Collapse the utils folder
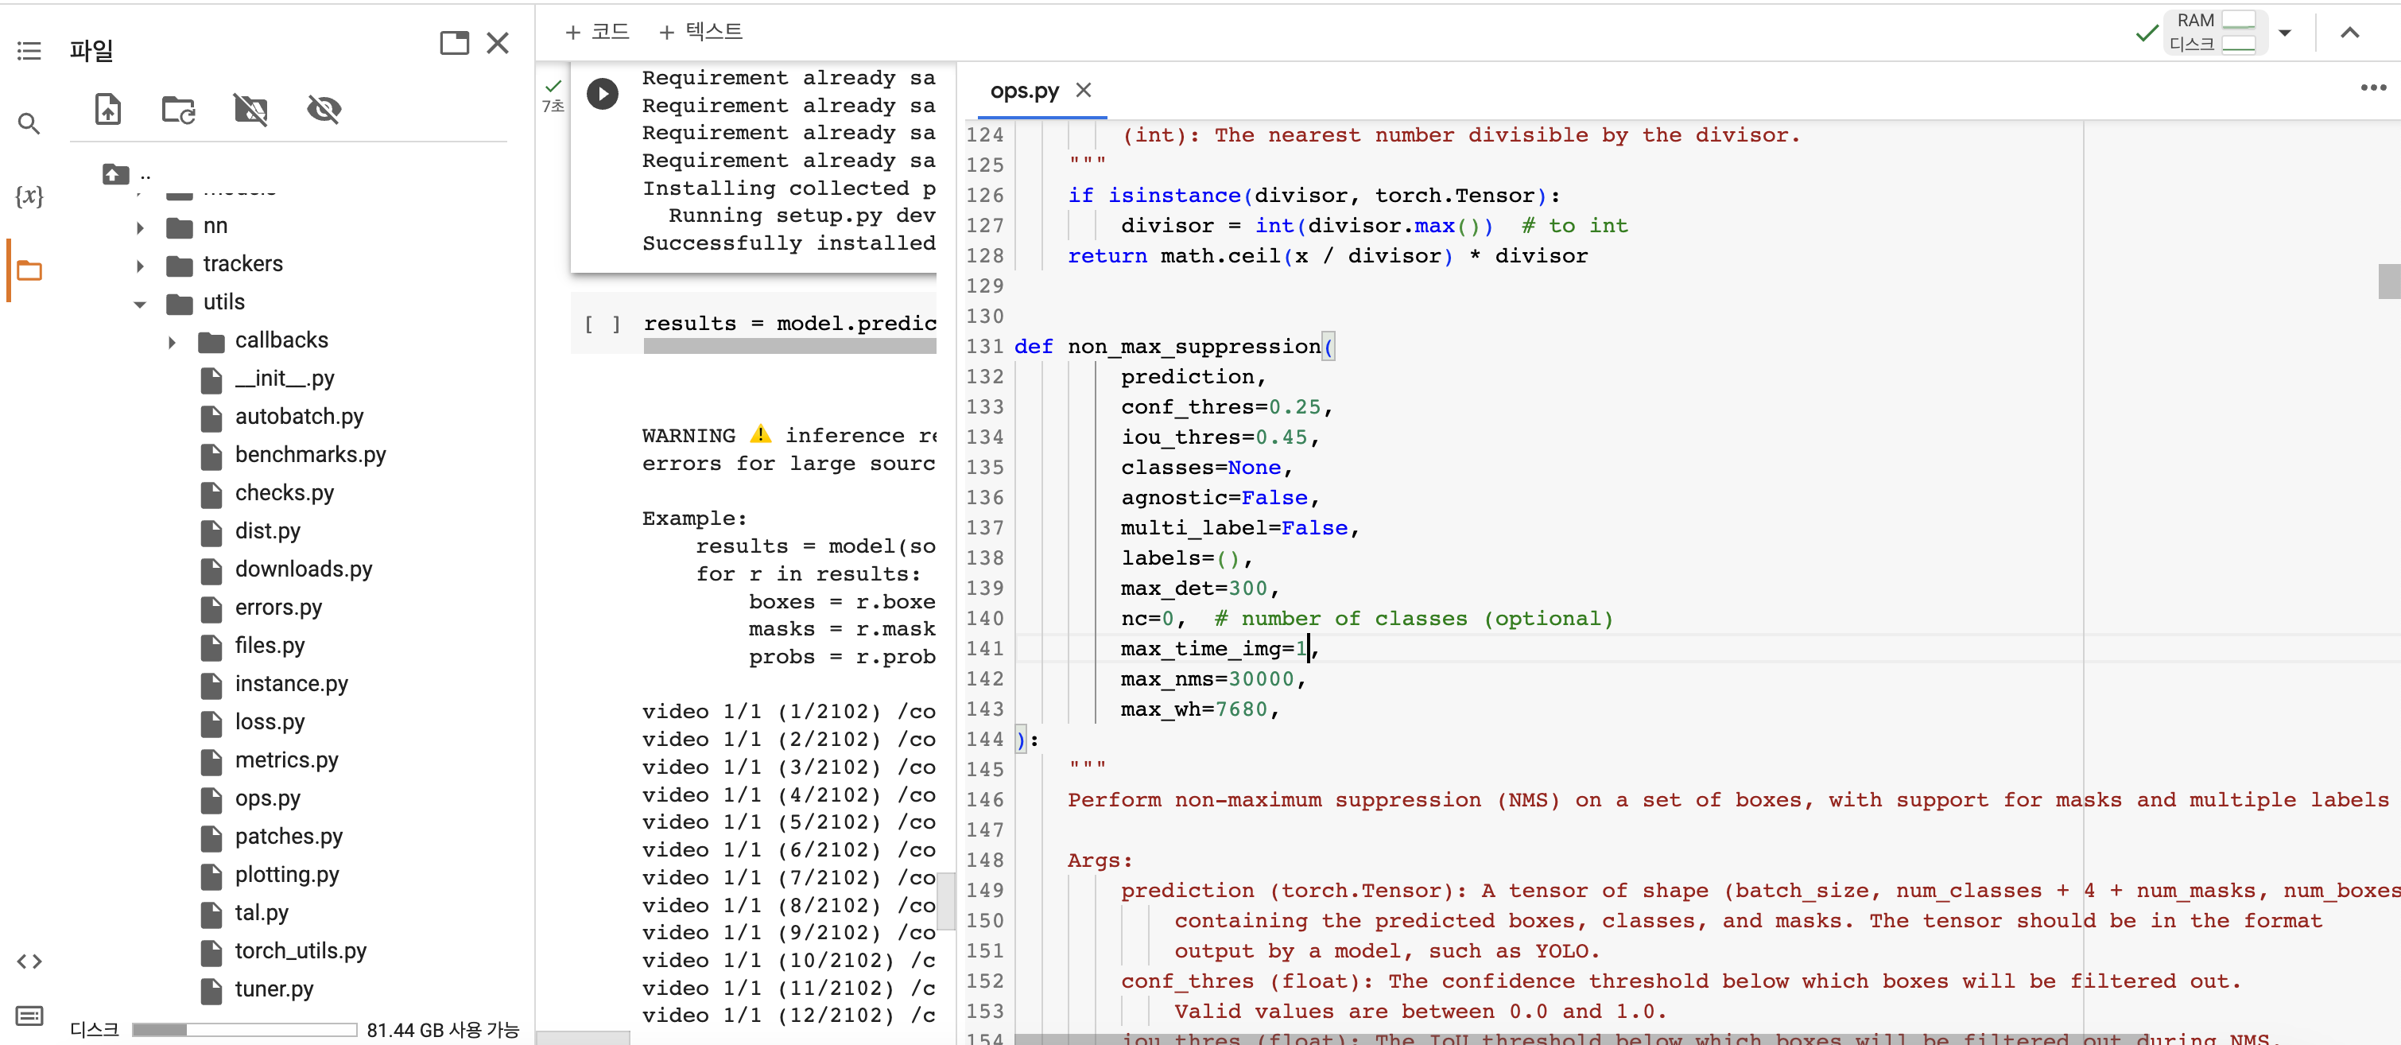 (140, 304)
